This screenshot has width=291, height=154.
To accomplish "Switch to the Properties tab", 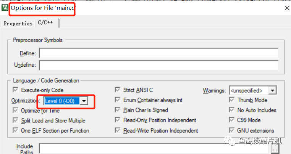I will coord(18,24).
